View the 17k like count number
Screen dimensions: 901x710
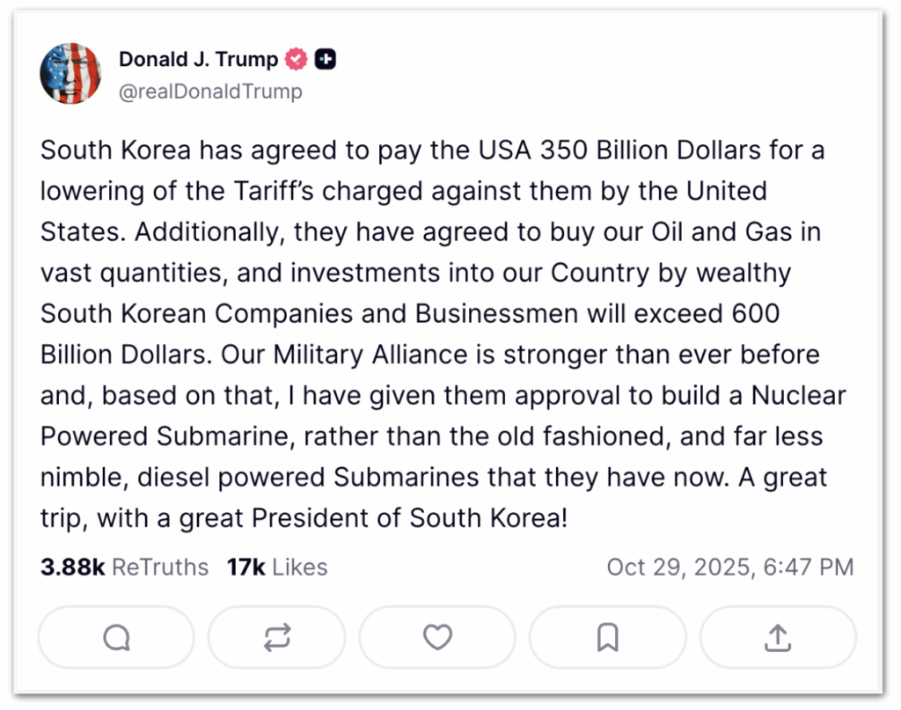(245, 567)
